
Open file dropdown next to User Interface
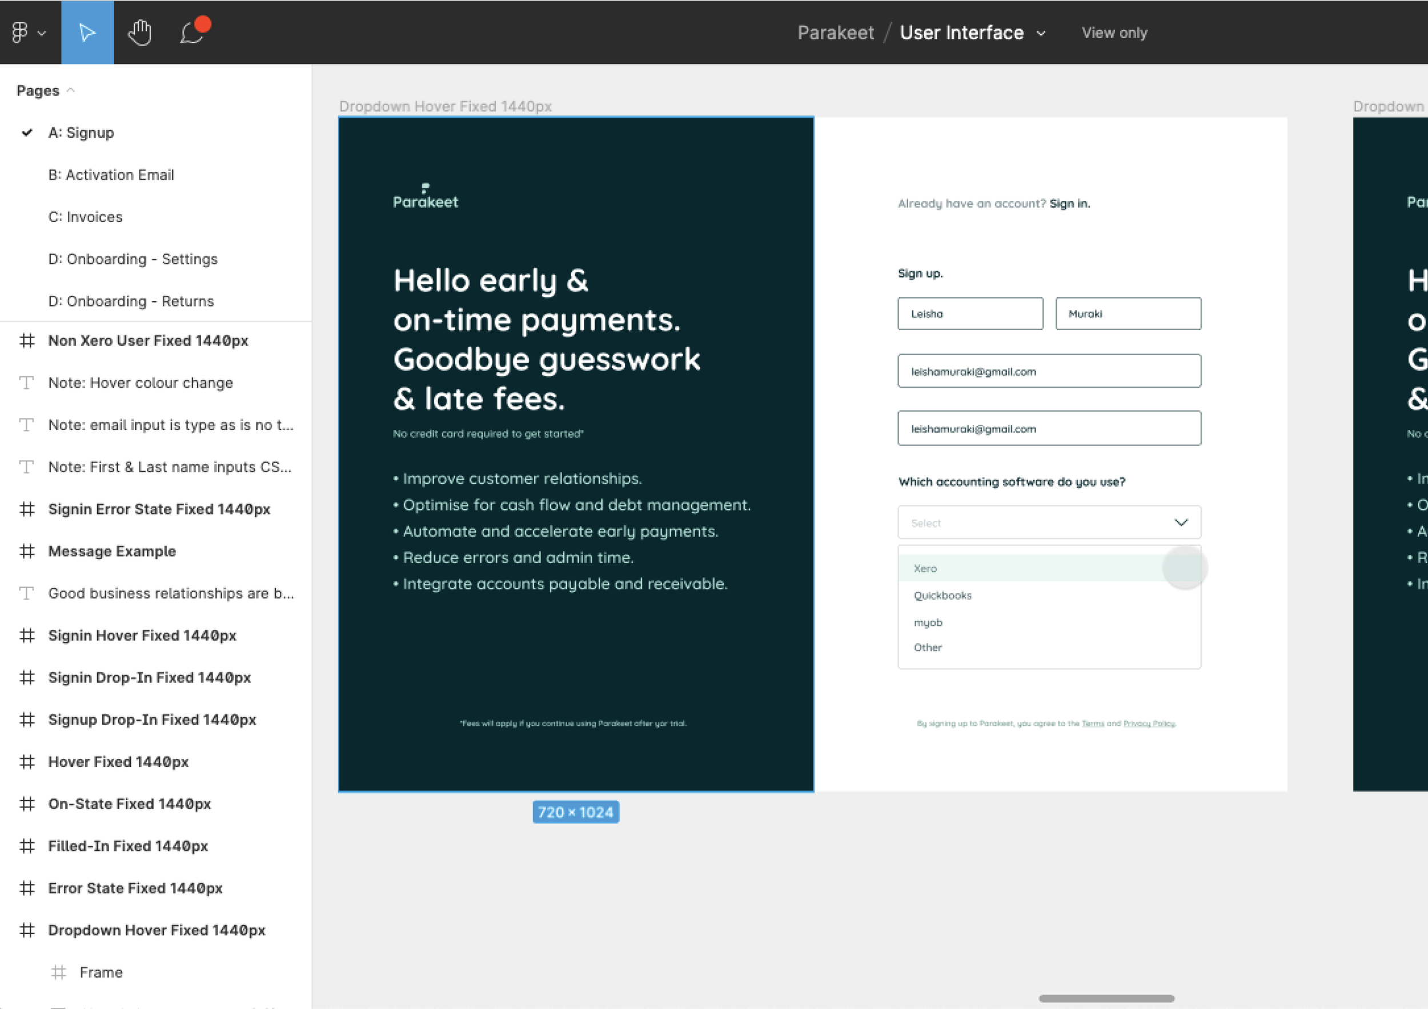tap(1041, 34)
